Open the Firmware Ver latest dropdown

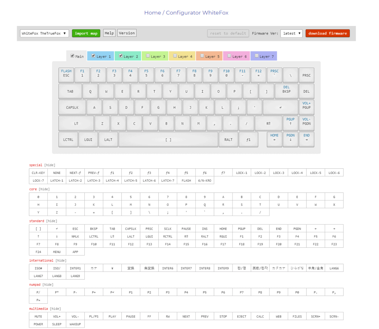[x=292, y=33]
